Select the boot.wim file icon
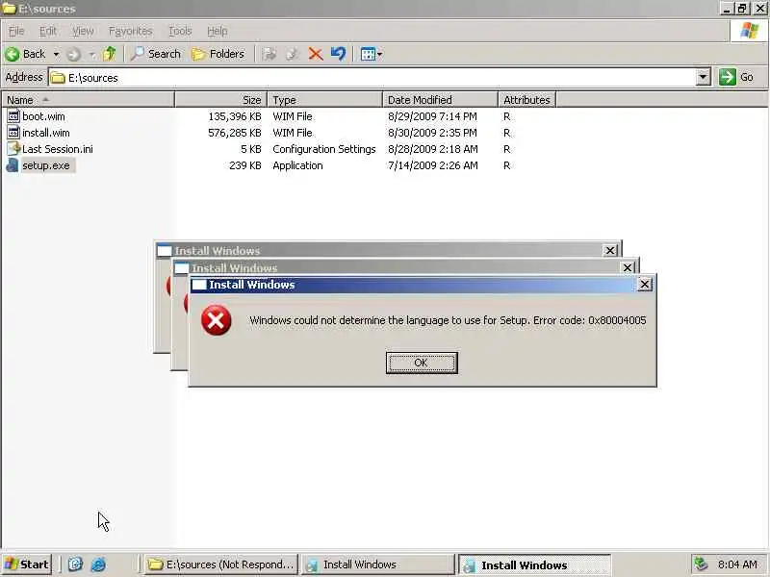The image size is (770, 577). click(x=13, y=116)
